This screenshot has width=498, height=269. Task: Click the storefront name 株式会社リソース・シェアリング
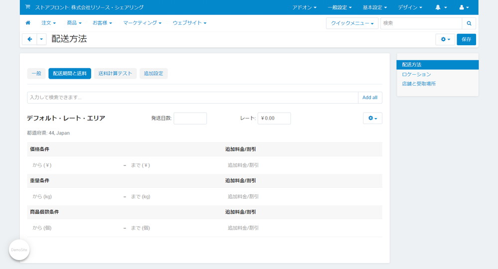[x=108, y=7]
